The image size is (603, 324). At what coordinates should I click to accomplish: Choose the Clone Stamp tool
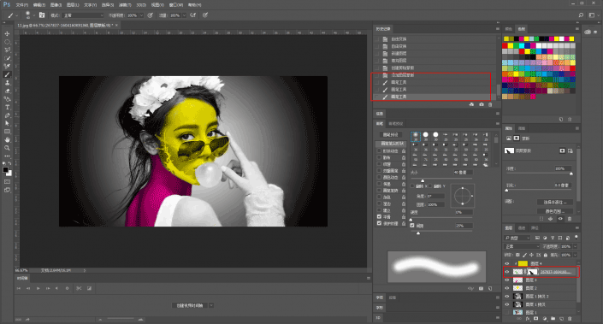tap(7, 83)
